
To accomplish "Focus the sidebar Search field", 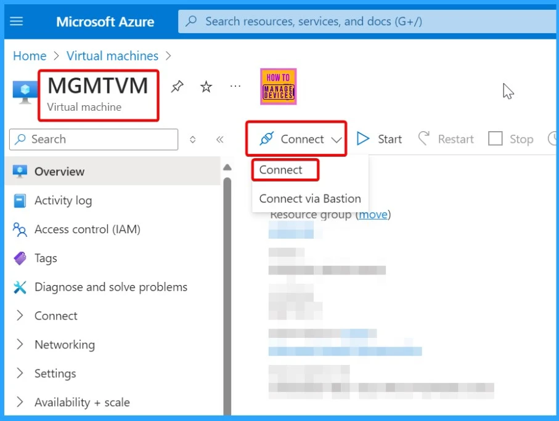I will pos(94,139).
